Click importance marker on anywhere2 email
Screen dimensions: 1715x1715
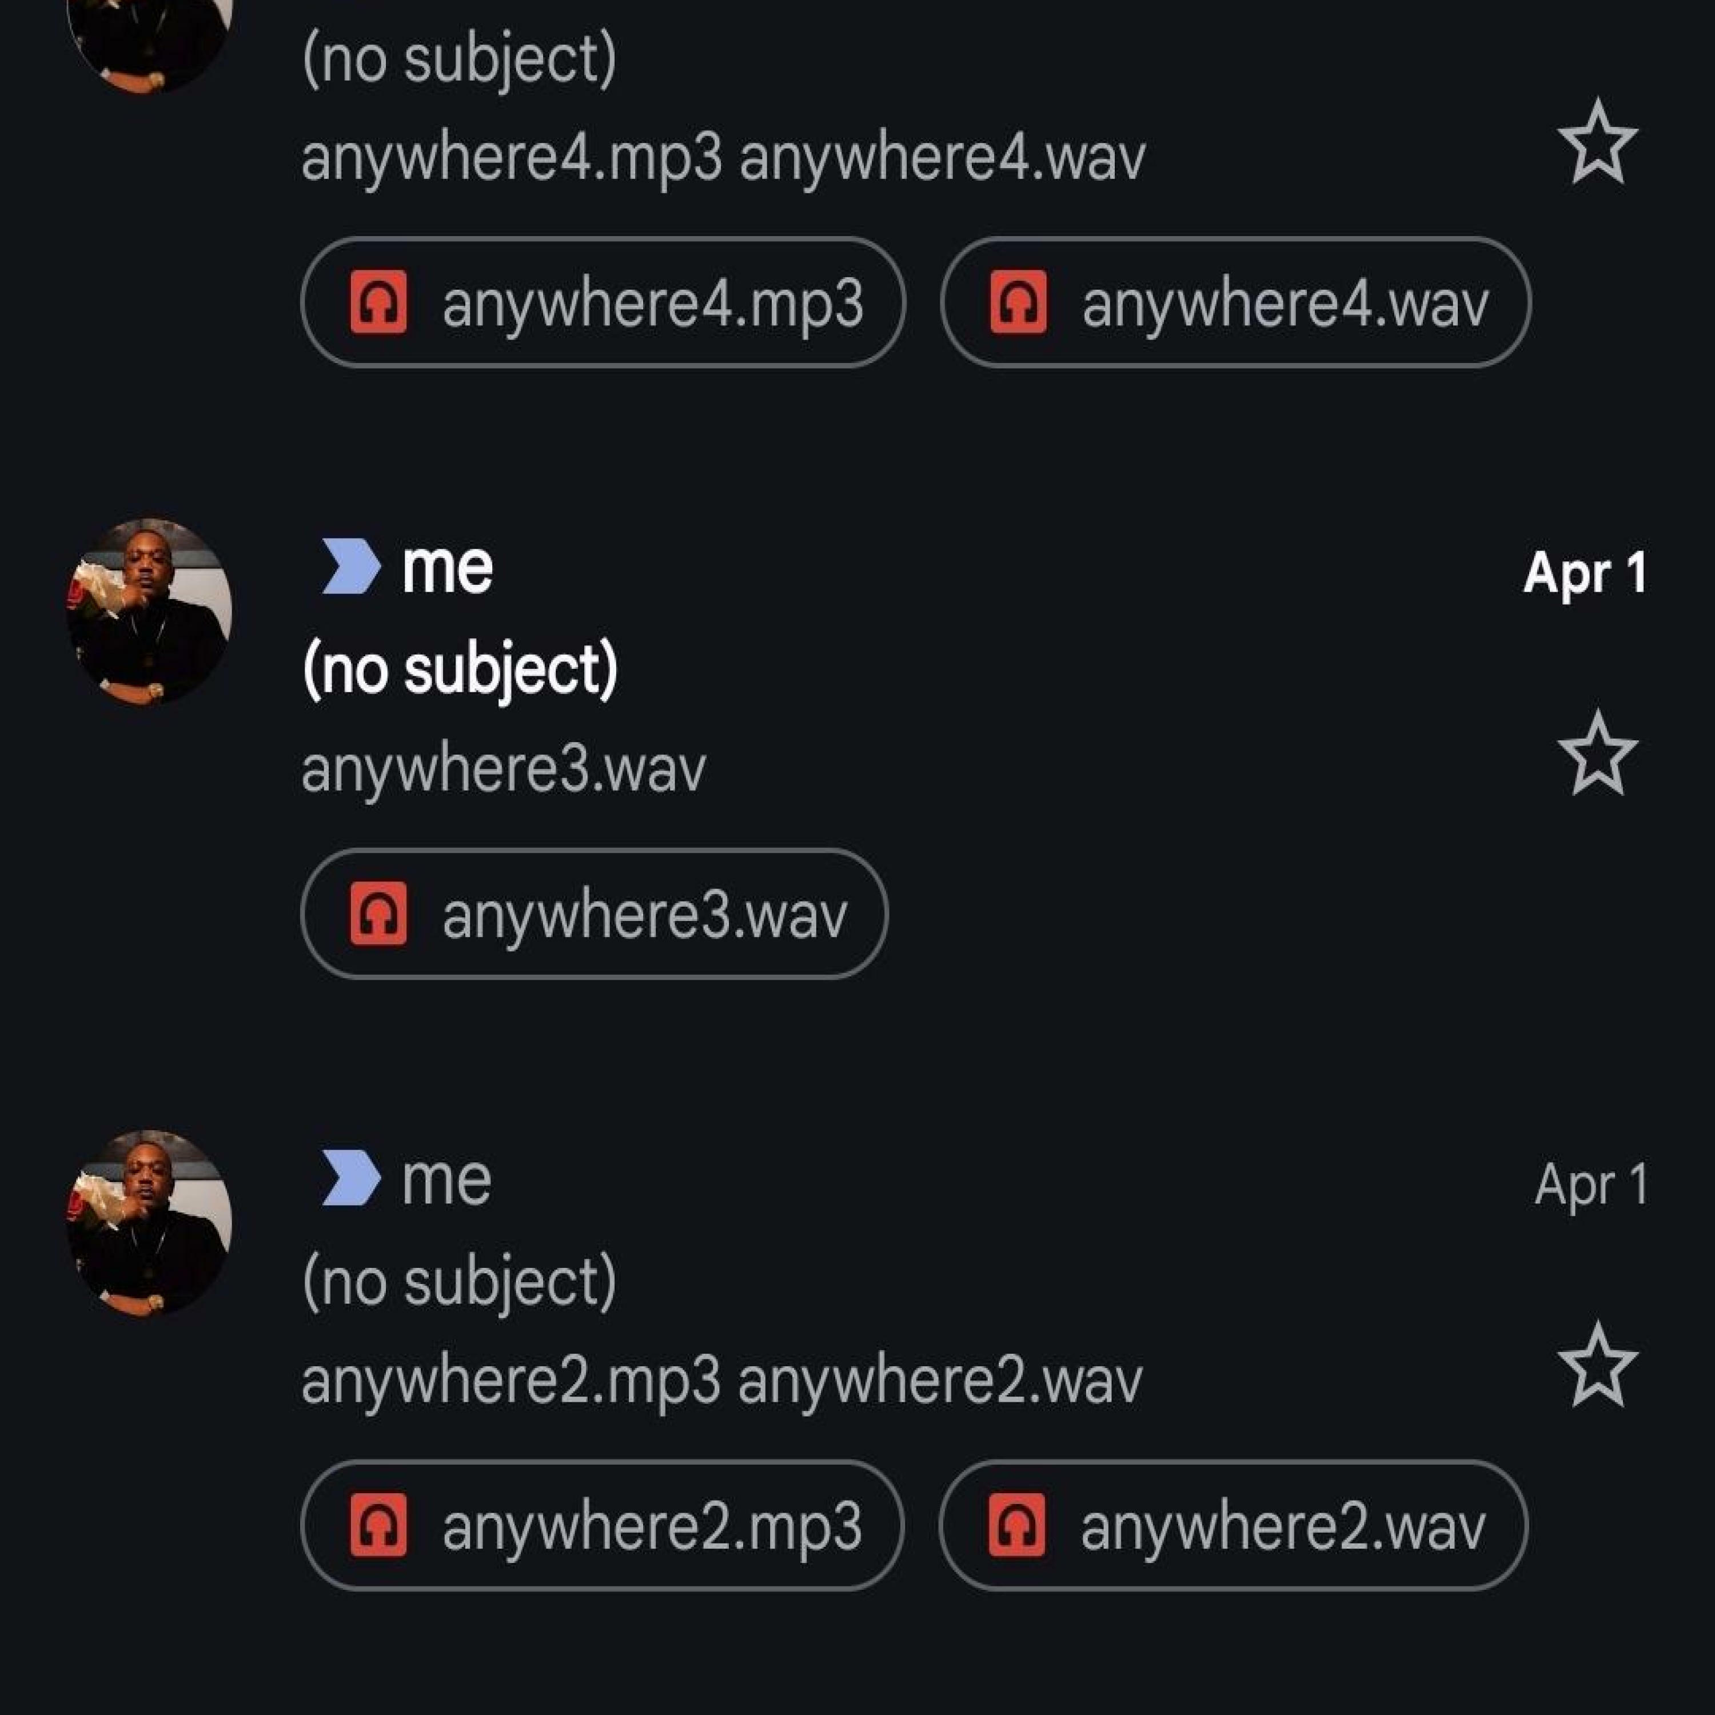(x=350, y=1177)
